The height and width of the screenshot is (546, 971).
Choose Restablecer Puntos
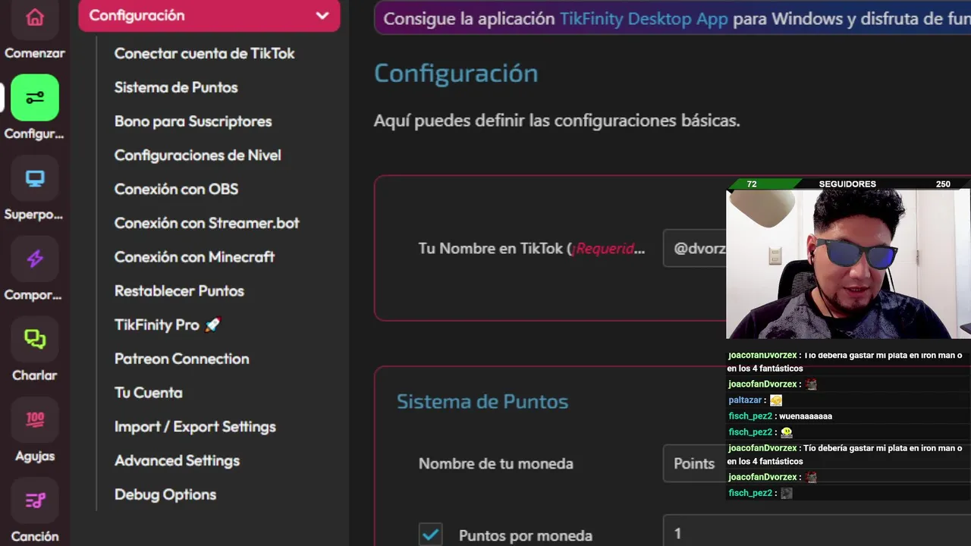pyautogui.click(x=179, y=291)
